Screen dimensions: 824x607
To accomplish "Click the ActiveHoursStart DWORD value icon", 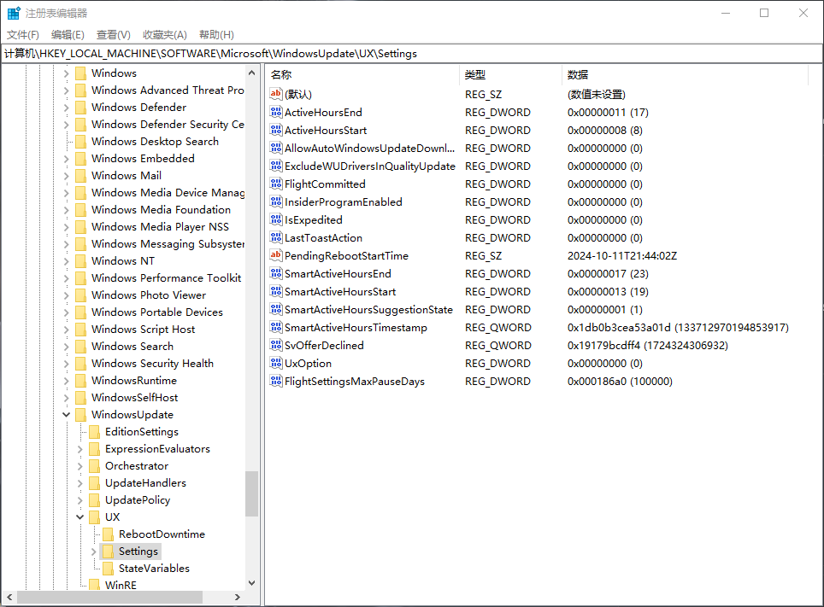I will coord(276,130).
